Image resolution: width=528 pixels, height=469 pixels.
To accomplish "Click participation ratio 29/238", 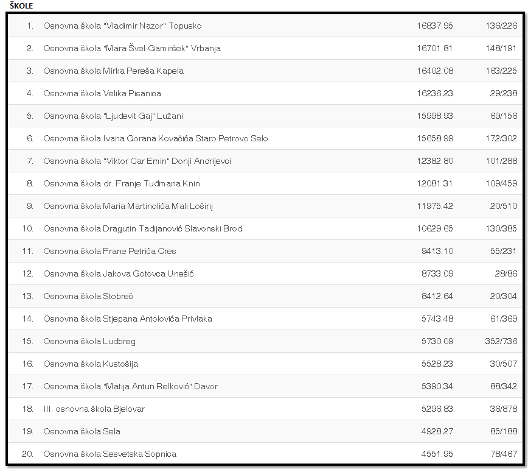I will (x=504, y=93).
